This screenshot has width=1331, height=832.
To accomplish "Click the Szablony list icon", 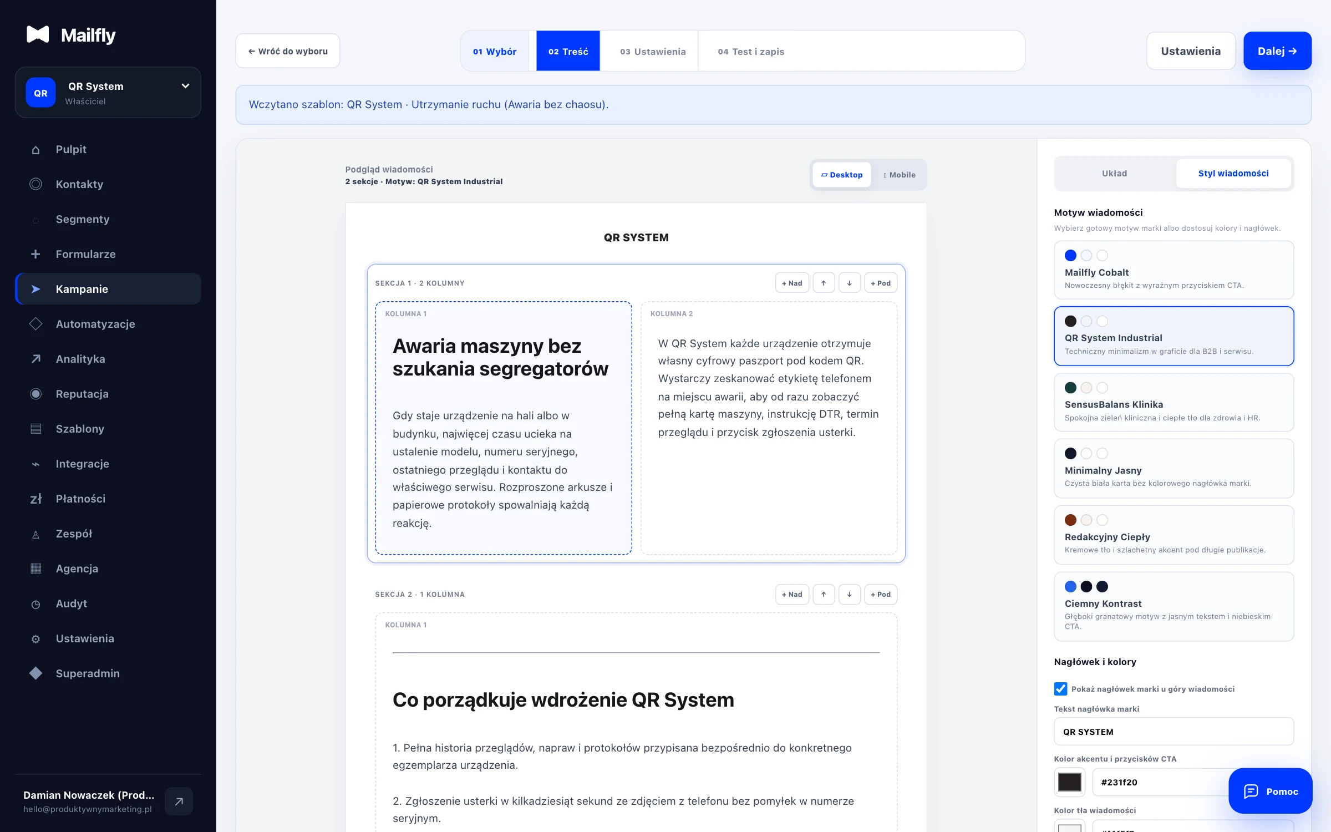I will [x=35, y=429].
